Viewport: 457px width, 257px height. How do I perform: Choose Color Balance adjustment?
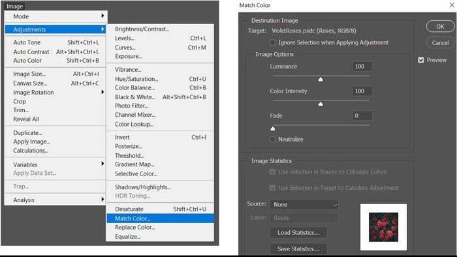pos(161,87)
